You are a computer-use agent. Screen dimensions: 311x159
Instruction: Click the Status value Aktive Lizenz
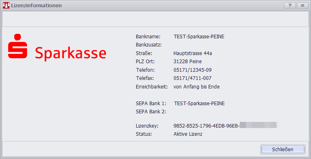click(x=188, y=134)
